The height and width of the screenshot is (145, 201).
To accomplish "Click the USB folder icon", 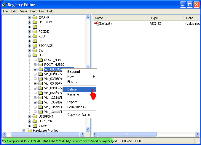I will point(35,55).
